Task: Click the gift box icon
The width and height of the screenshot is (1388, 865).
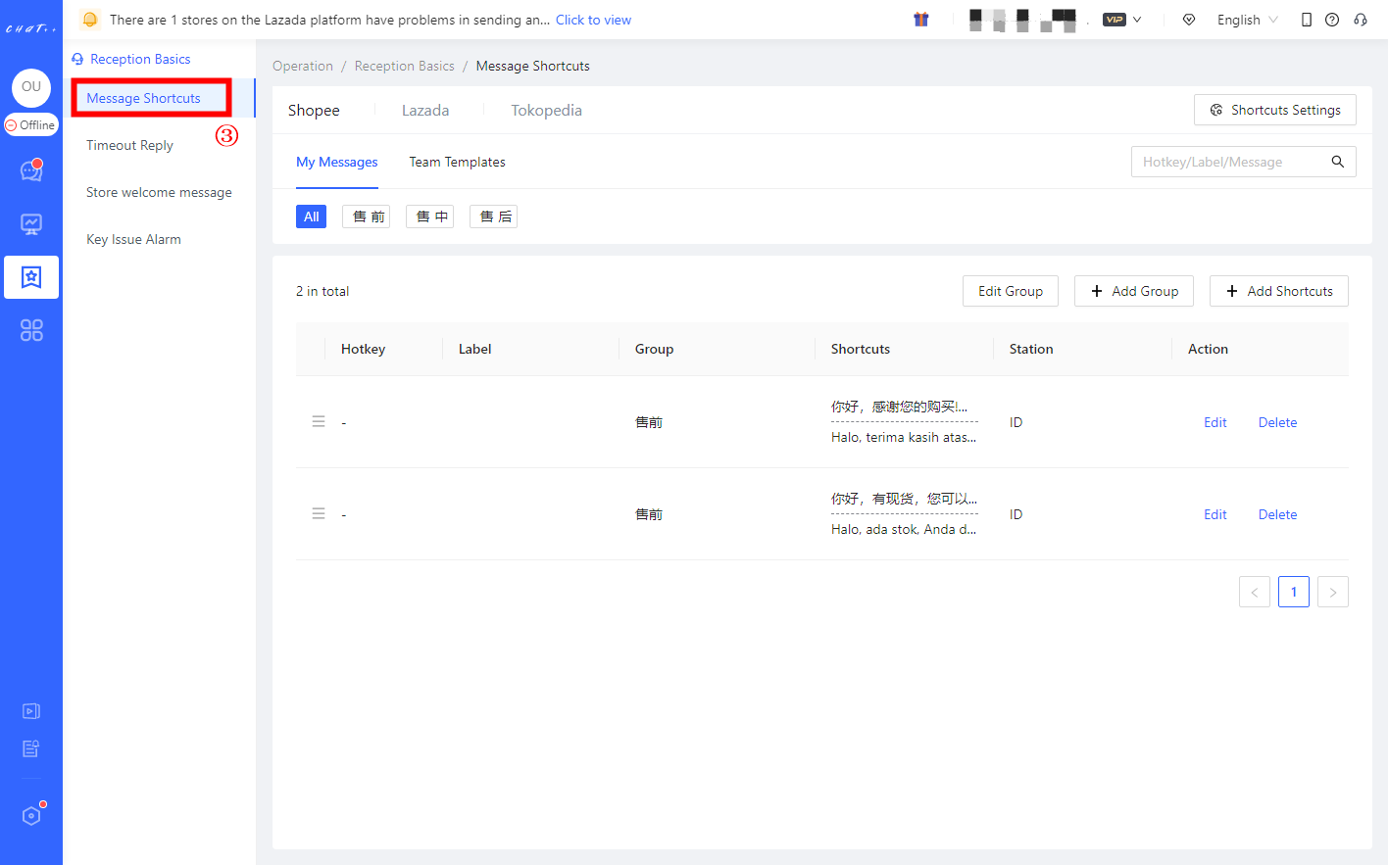Action: click(x=921, y=20)
